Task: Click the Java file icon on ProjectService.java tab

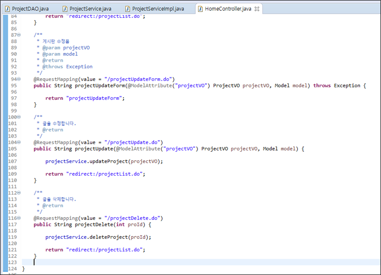Action: [65, 9]
